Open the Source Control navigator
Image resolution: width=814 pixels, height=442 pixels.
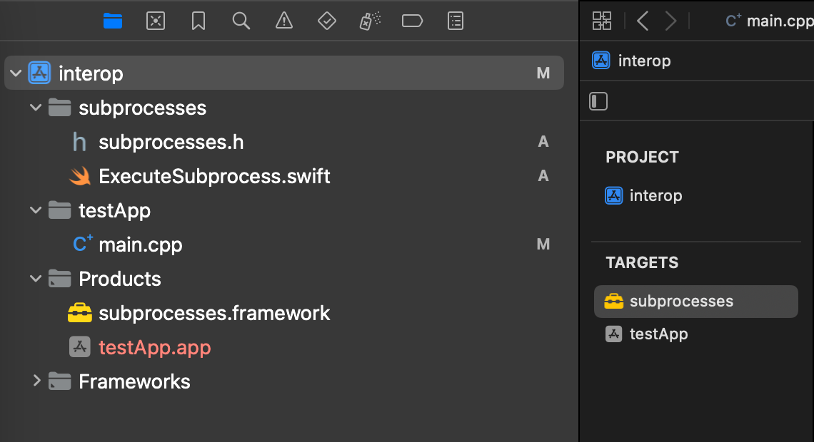pos(156,21)
